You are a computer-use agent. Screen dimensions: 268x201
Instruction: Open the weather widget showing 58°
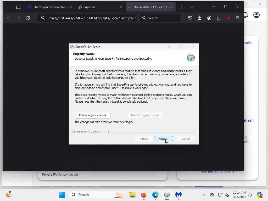coord(9,194)
